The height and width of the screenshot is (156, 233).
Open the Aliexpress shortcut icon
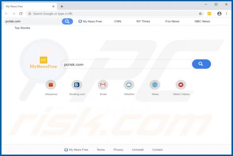click(x=51, y=85)
